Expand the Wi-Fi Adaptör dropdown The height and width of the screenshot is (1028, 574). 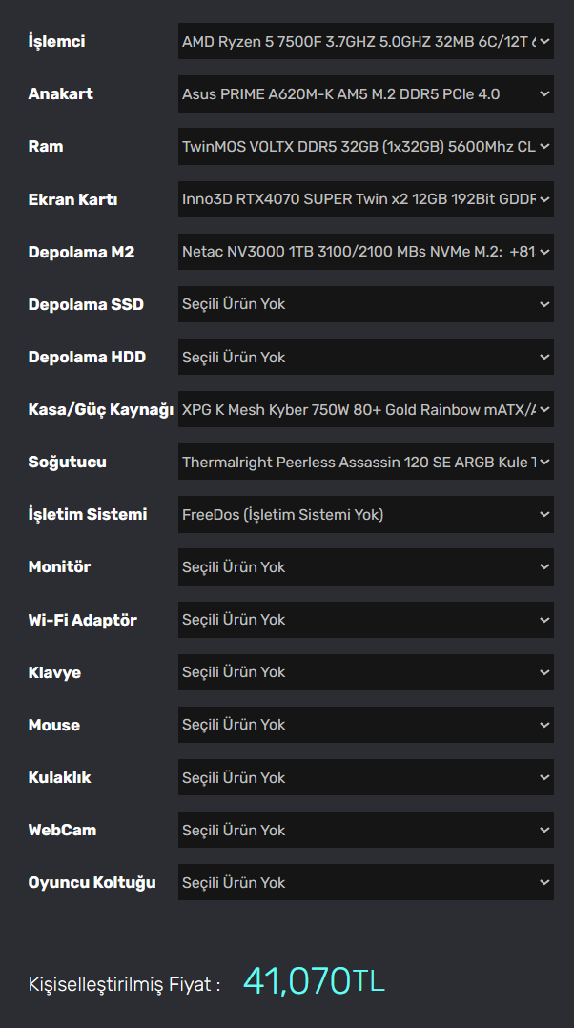pos(365,620)
